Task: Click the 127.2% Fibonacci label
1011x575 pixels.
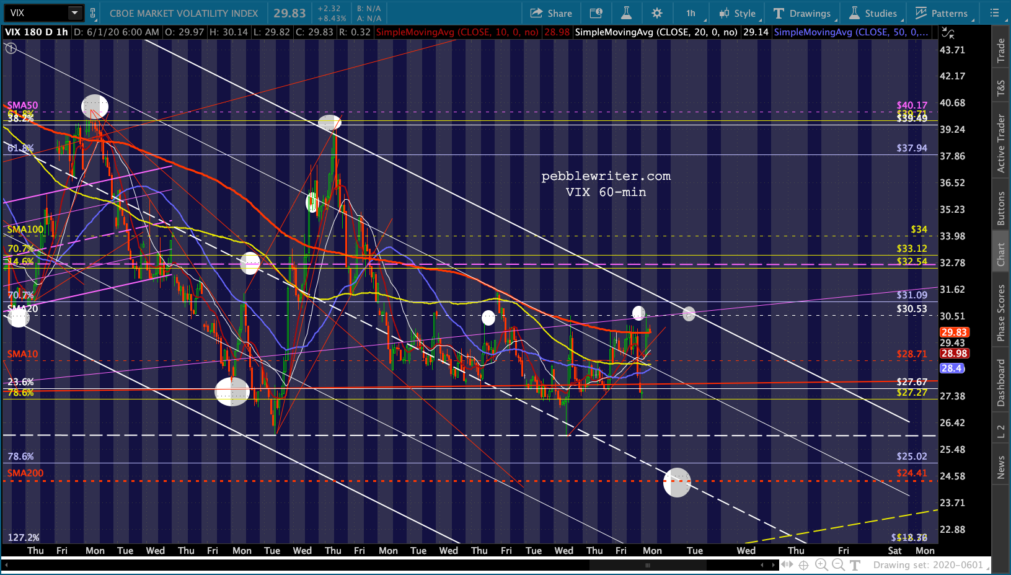Action: (x=24, y=538)
